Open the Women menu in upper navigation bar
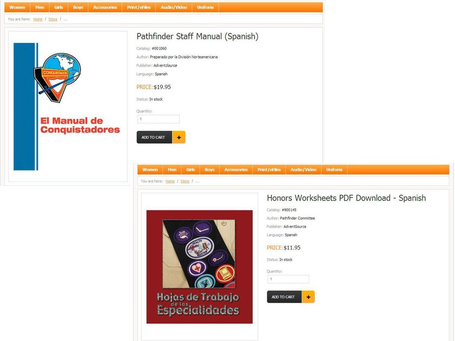This screenshot has width=455, height=341. click(x=17, y=8)
